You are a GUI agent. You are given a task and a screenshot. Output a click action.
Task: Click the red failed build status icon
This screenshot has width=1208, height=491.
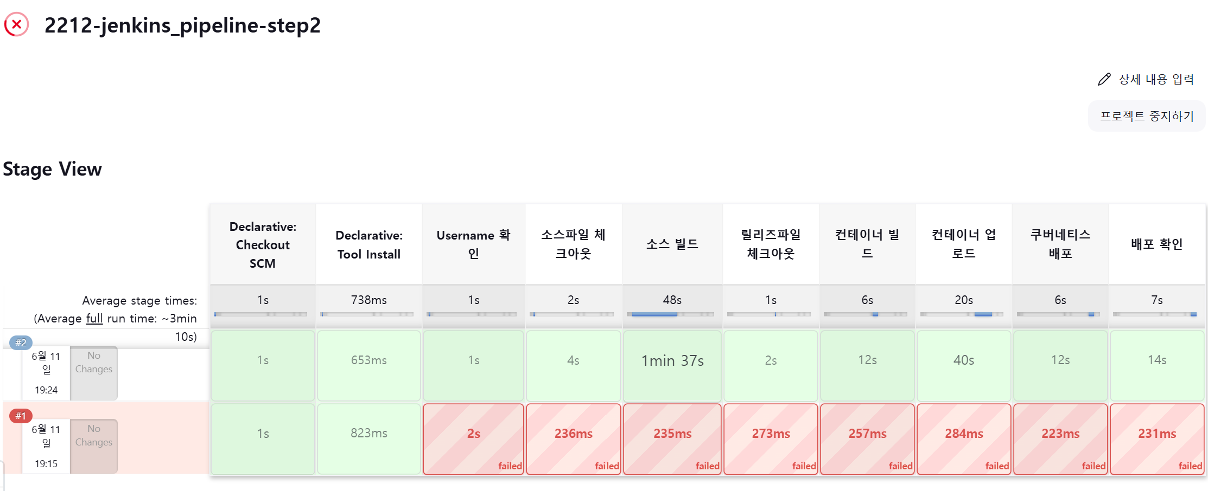coord(16,25)
